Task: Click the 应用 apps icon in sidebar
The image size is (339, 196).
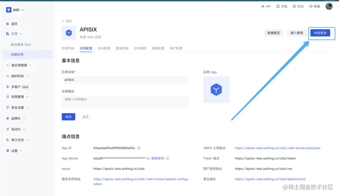Action: click(8, 34)
